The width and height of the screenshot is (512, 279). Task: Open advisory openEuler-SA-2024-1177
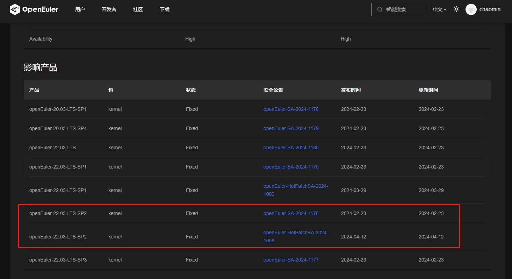291,260
